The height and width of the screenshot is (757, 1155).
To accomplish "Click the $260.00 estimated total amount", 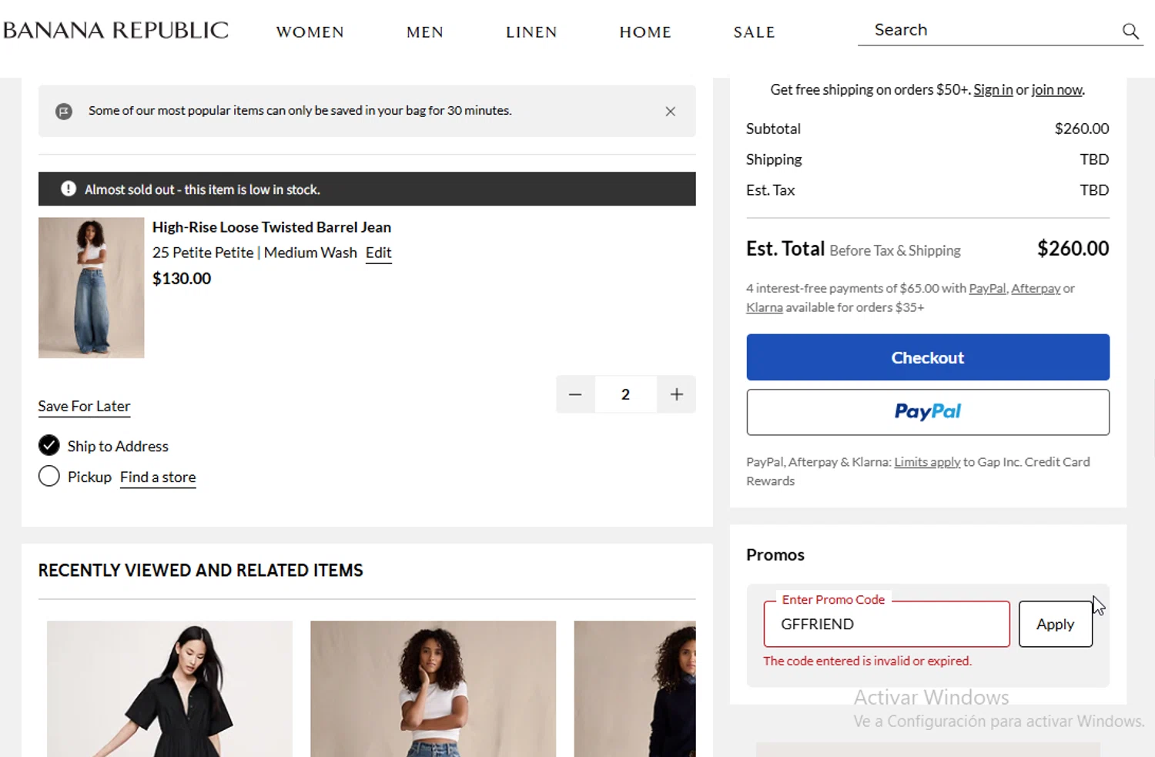I will 1073,248.
